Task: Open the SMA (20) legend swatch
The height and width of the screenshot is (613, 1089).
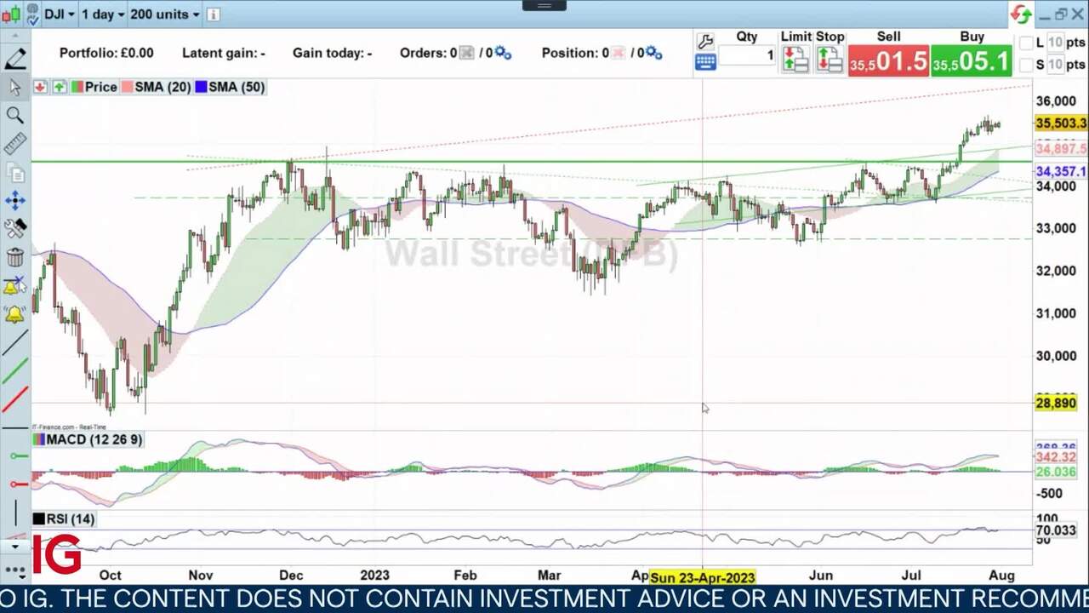Action: click(127, 87)
